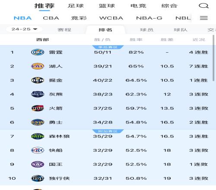Open the 排名 rankings tab
Viewport: 216px width, 190px height.
point(105,30)
